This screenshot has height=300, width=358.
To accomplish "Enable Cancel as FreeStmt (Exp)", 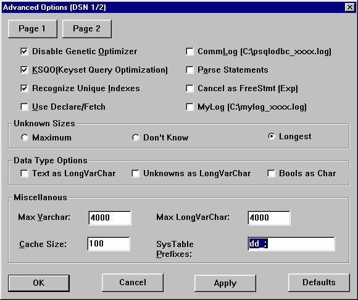I will coord(189,88).
